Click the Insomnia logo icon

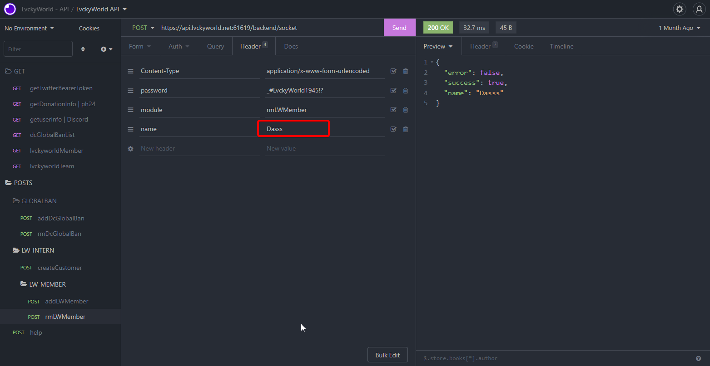(10, 9)
